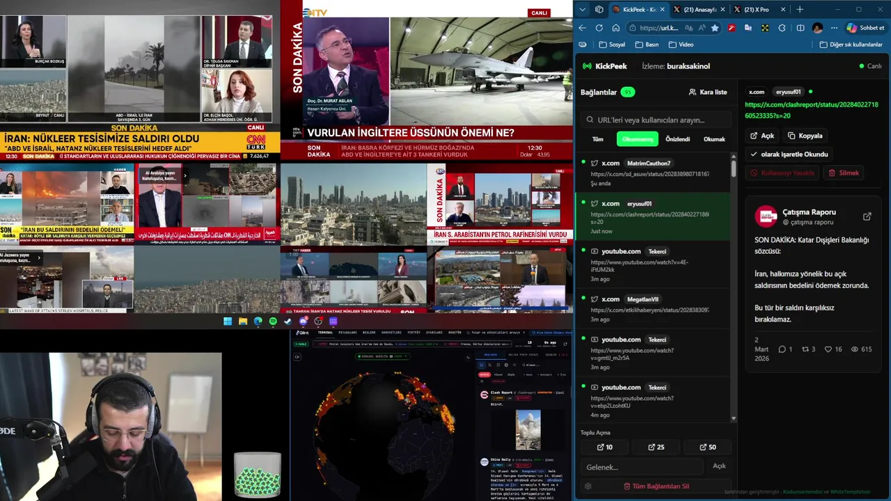Screen dimensions: 891x501
Task: Open Steam from the taskbar
Action: [x=287, y=321]
